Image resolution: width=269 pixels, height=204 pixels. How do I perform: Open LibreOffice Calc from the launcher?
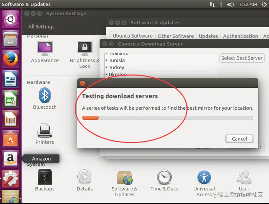point(10,99)
